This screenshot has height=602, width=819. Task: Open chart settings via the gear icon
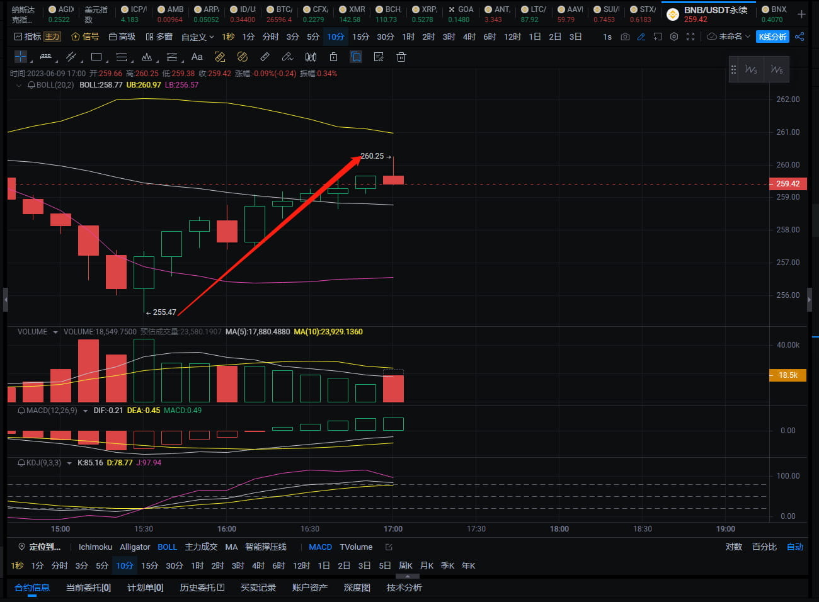coord(673,37)
